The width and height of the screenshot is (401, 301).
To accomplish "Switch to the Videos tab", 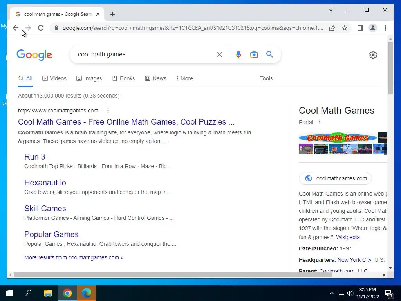I will pyautogui.click(x=54, y=78).
